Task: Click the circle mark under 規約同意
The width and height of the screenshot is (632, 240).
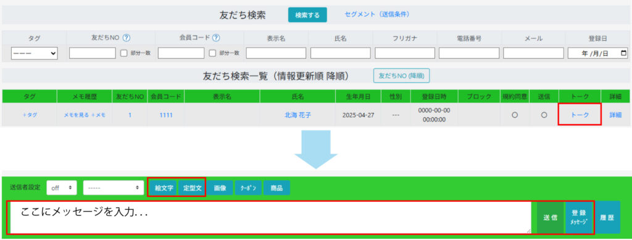Action: click(x=515, y=115)
